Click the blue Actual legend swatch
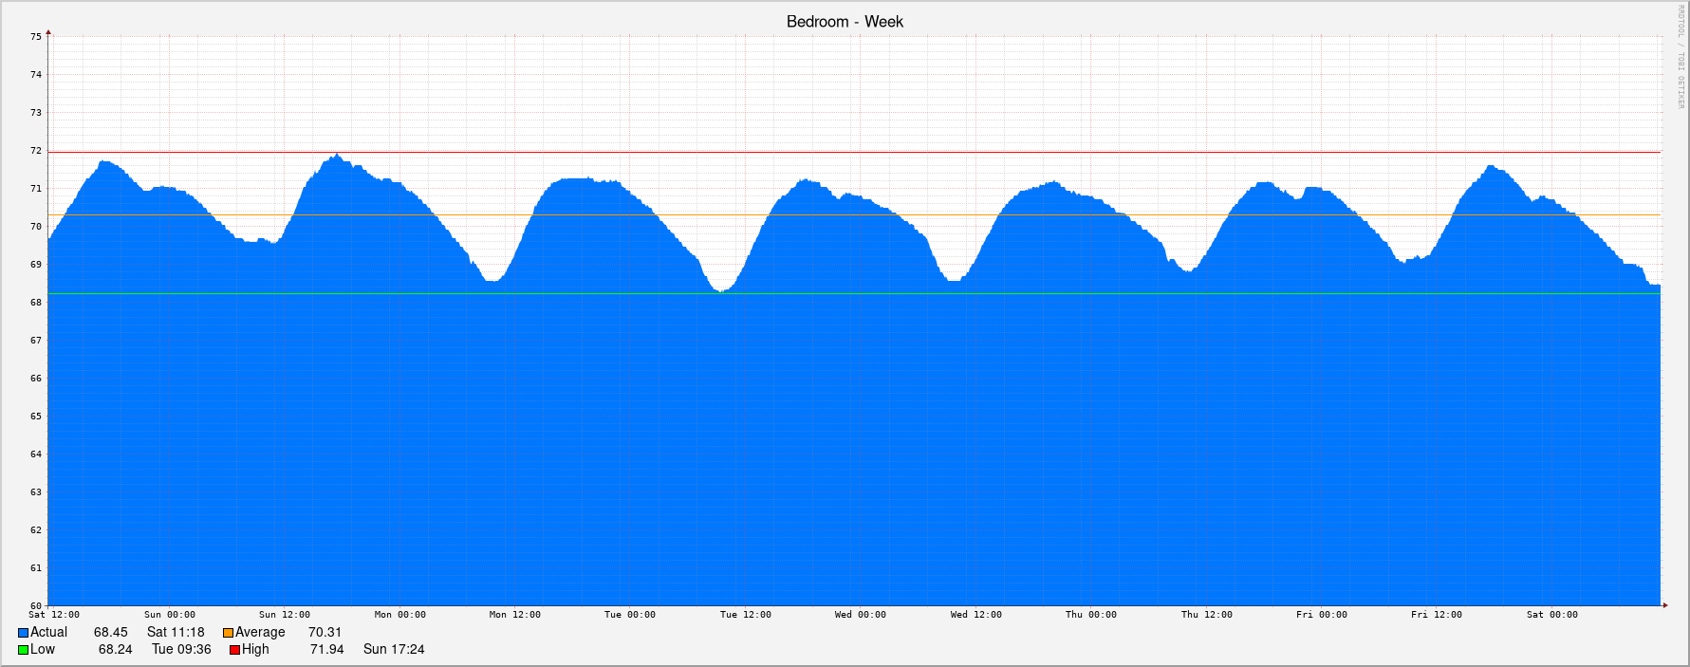 [23, 633]
